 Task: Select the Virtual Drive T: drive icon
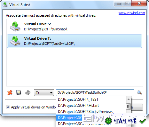[x=15, y=41]
